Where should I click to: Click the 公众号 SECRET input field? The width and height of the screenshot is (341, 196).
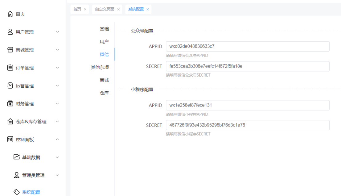click(x=248, y=66)
